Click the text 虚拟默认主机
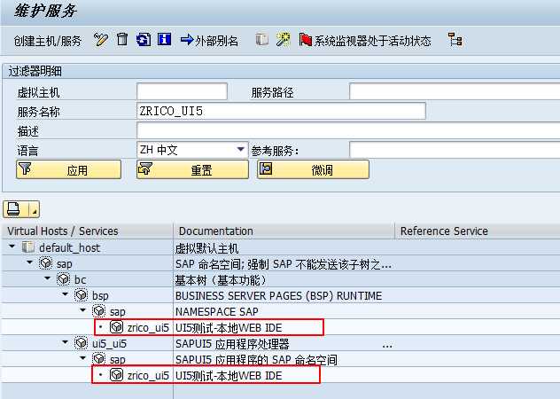 pos(206,248)
